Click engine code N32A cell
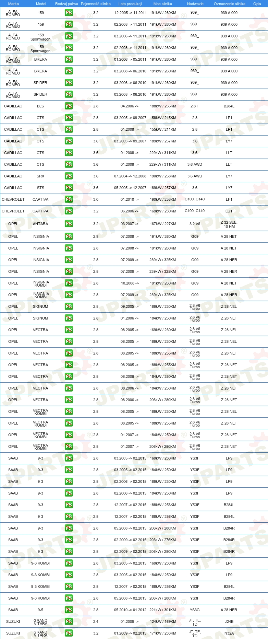Viewport: 268px width, 639px height. pyautogui.click(x=229, y=633)
